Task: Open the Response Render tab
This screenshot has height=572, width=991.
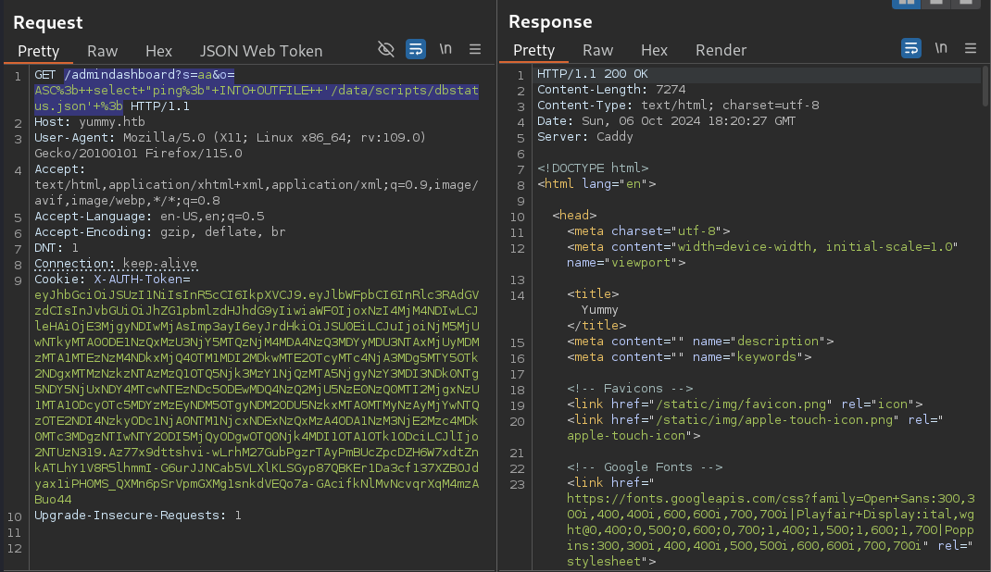Action: coord(721,51)
